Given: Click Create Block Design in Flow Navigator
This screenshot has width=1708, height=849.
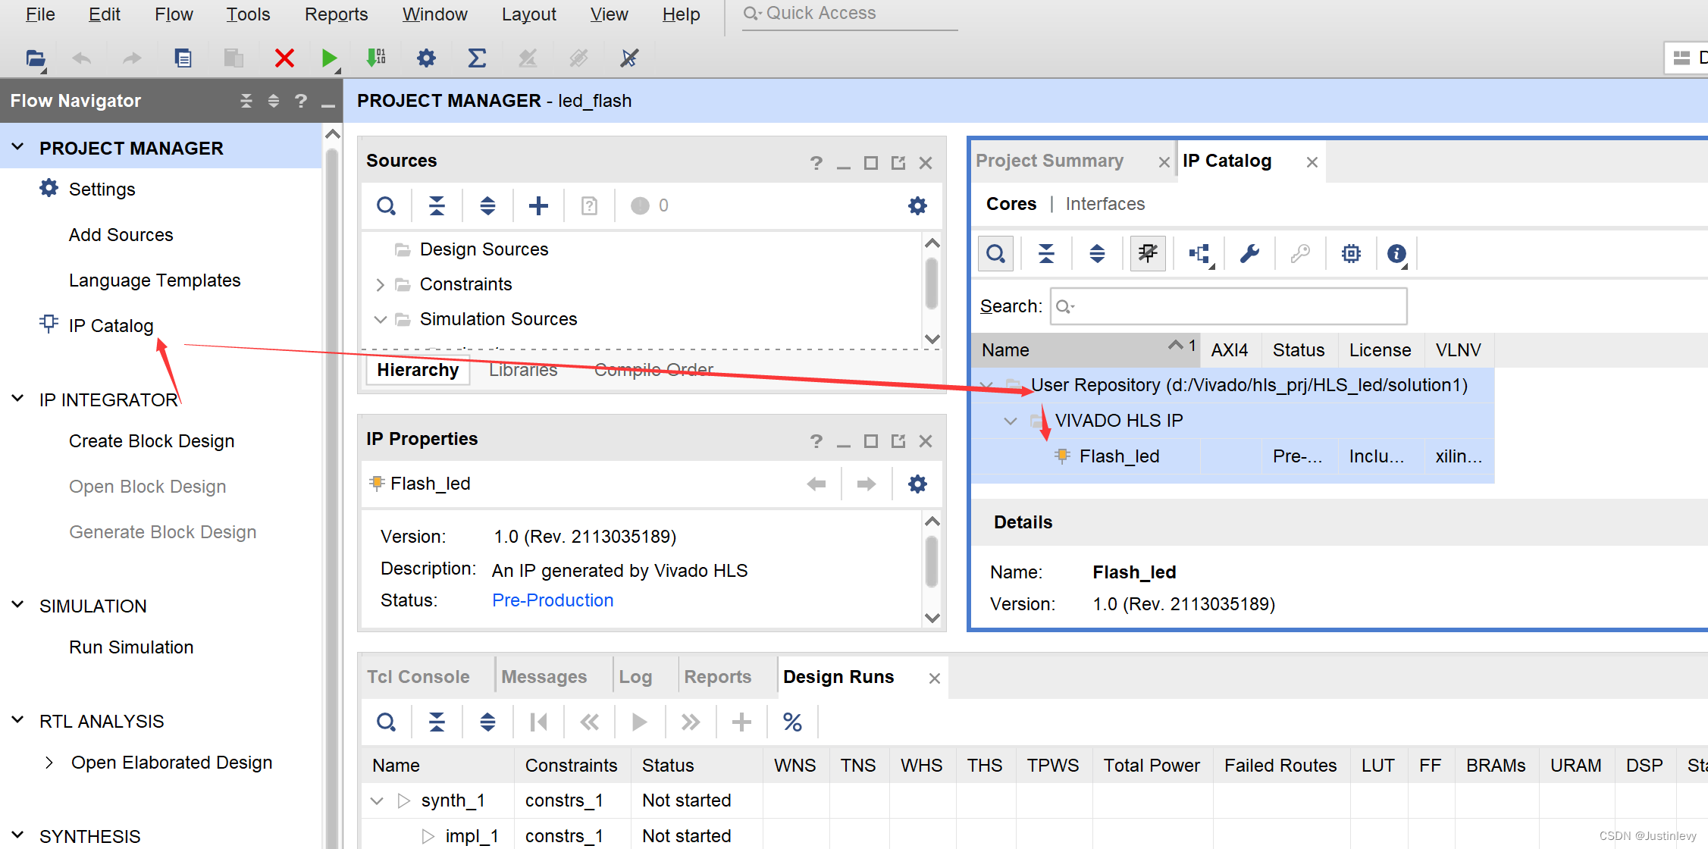Looking at the screenshot, I should [152, 441].
